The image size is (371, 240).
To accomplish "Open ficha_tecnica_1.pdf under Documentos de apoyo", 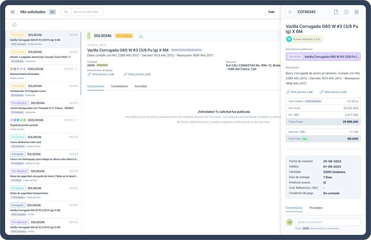I will [x=103, y=74].
